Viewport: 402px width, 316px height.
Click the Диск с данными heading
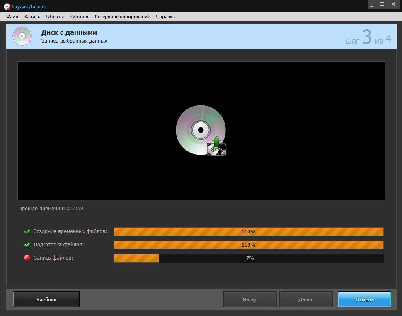point(69,33)
